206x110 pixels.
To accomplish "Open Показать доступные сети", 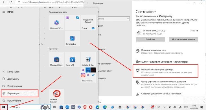I will pyautogui.click(x=154, y=50).
